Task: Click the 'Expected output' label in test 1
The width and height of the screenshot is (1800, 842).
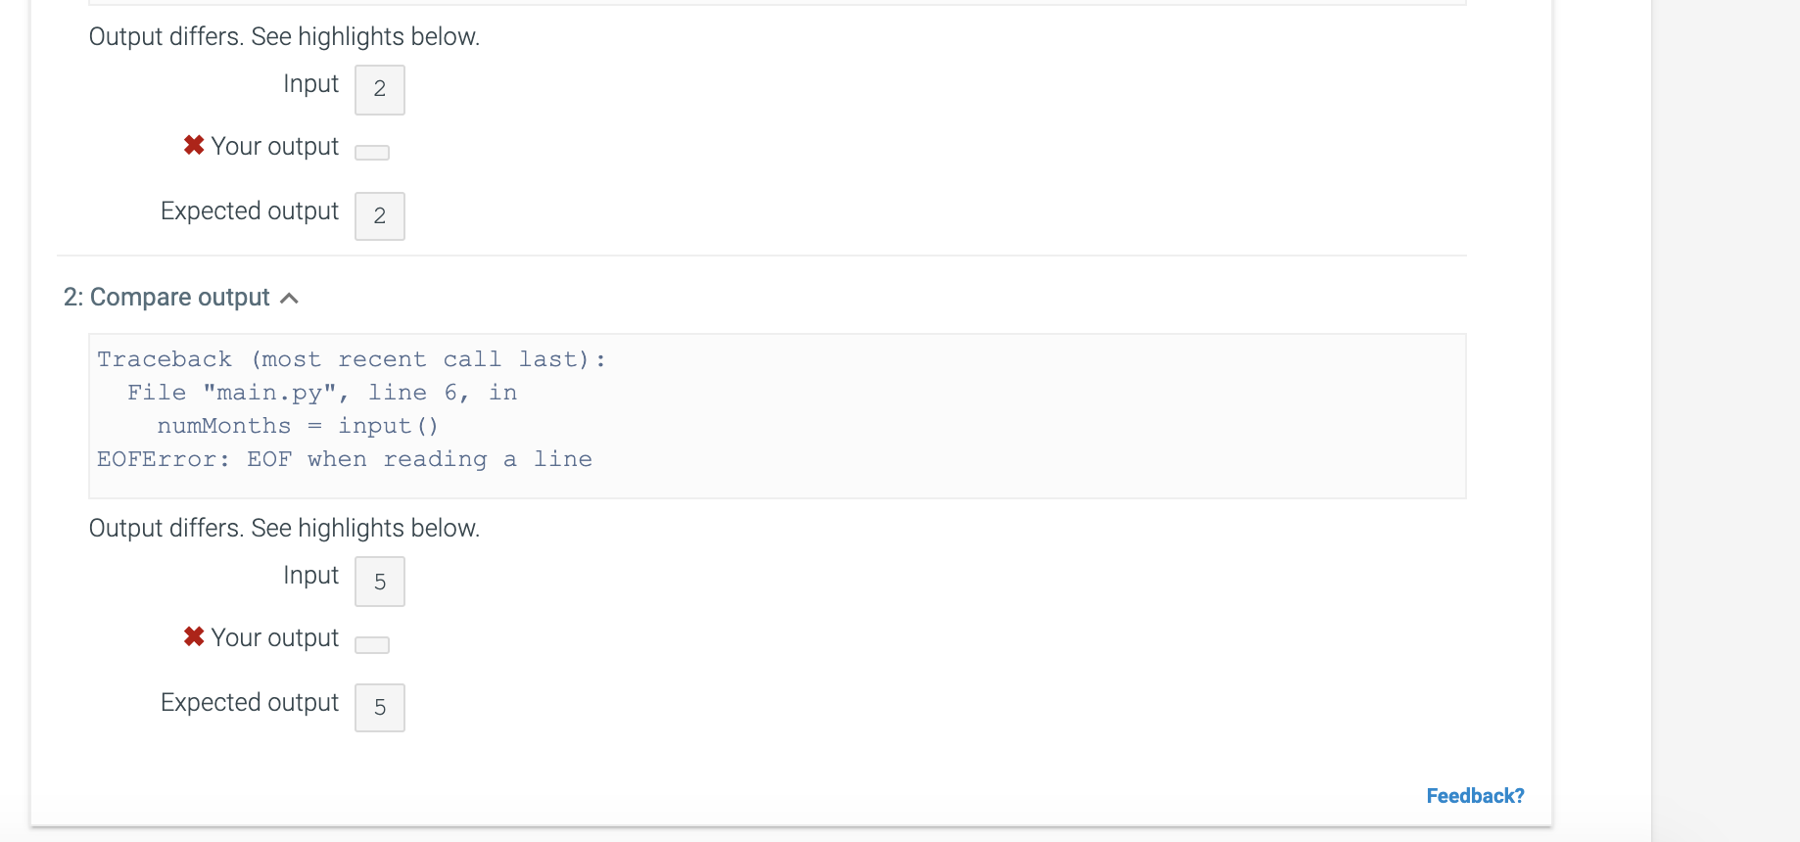Action: coord(250,211)
